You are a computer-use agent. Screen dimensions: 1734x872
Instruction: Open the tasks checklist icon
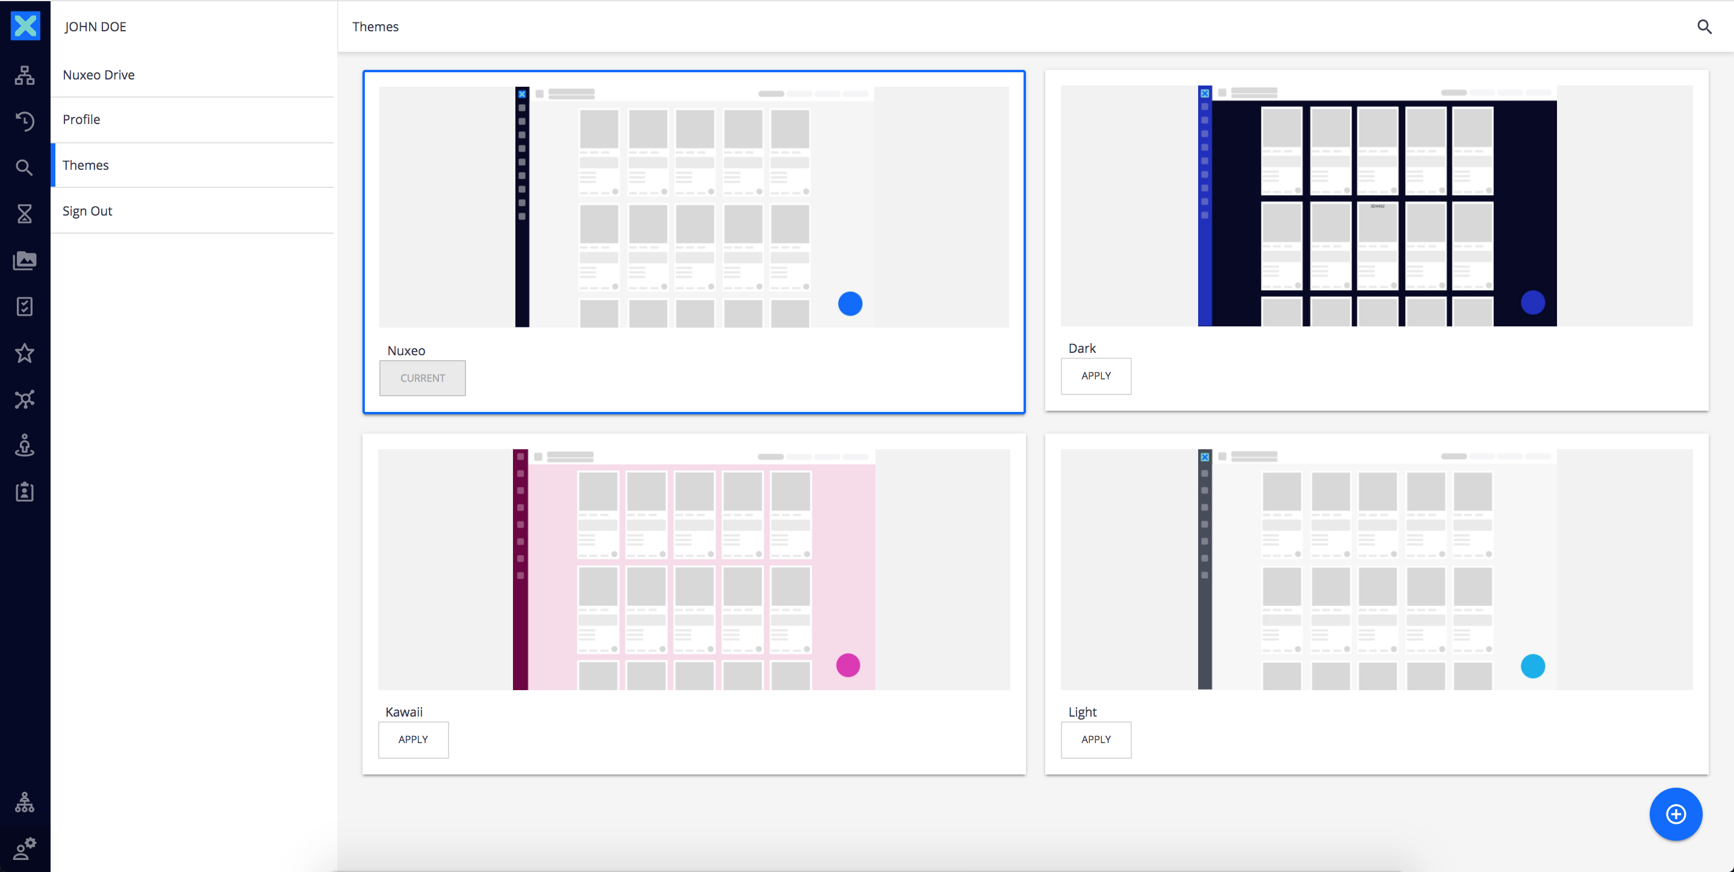[25, 307]
